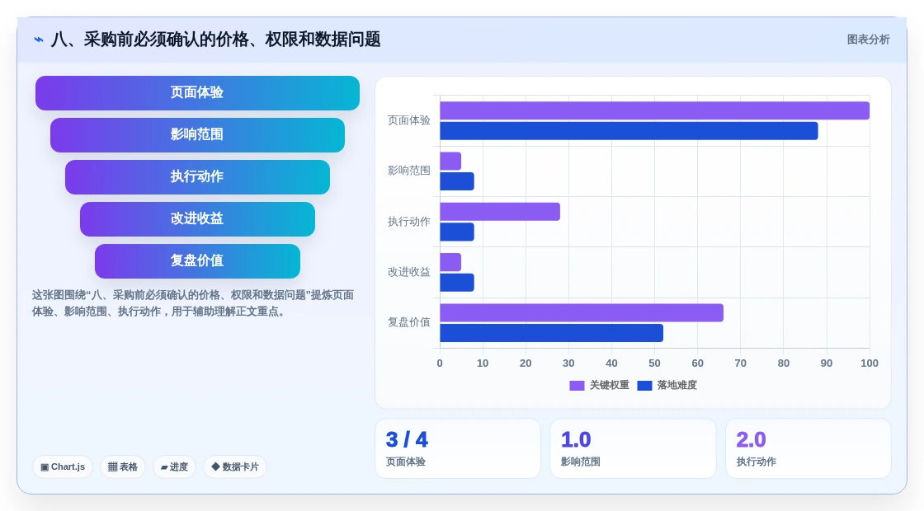The image size is (924, 511).
Task: Click the 数据卡片 tag chip
Action: pos(235,466)
